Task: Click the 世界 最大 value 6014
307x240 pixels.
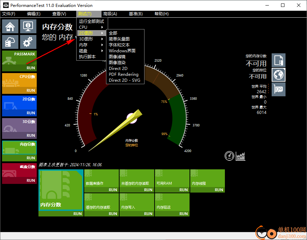Action: point(262,112)
